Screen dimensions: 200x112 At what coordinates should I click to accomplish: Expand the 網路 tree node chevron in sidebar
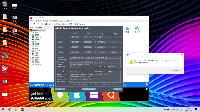click(x=31, y=49)
